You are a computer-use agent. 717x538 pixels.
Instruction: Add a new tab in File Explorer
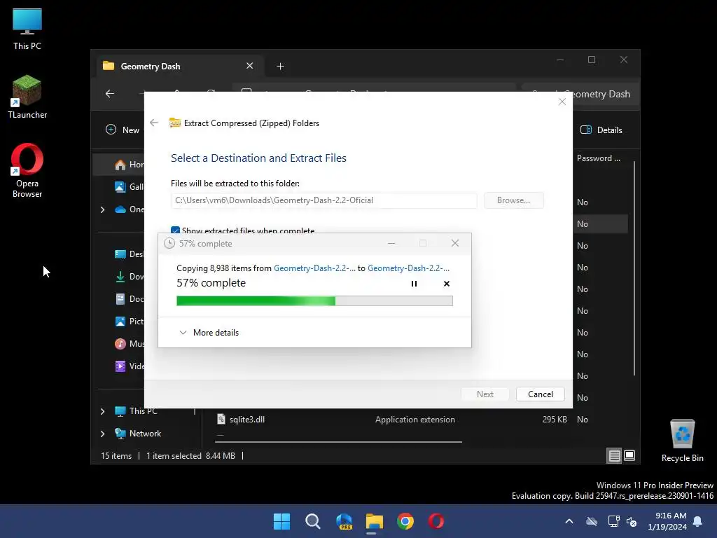(x=280, y=67)
